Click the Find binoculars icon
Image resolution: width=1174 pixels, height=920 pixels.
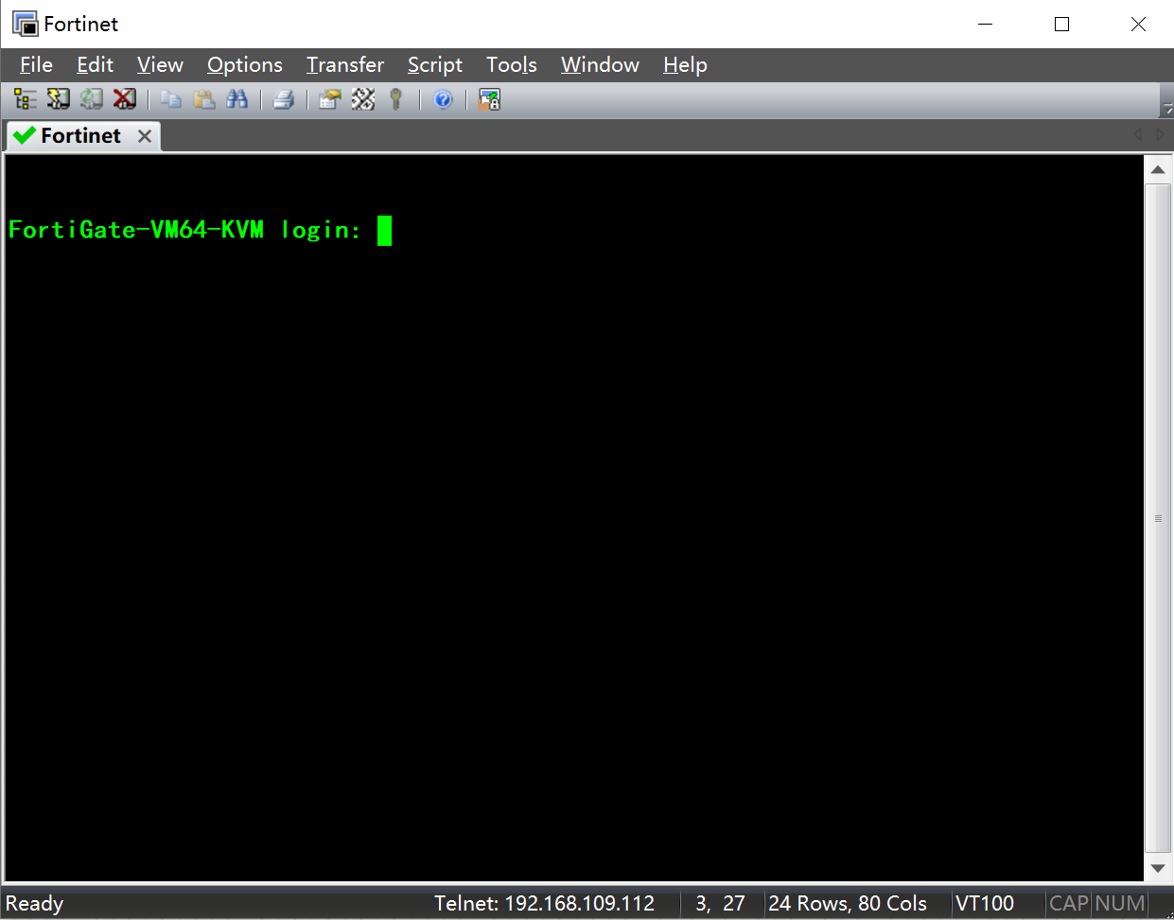point(237,99)
